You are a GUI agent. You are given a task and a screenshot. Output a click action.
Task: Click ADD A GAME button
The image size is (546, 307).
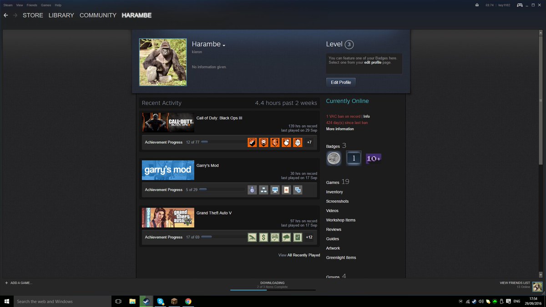click(19, 283)
